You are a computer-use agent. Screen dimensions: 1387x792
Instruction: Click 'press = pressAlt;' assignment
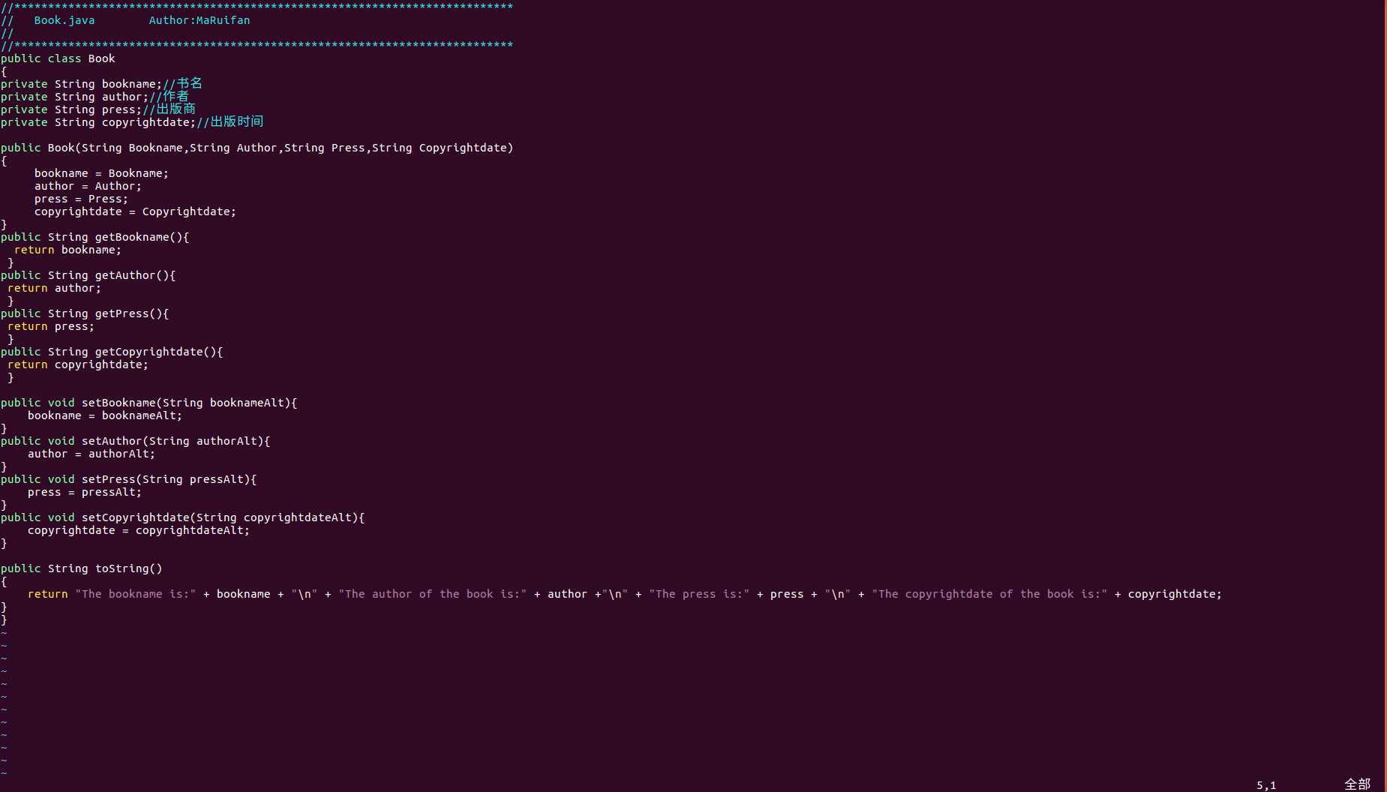tap(85, 492)
